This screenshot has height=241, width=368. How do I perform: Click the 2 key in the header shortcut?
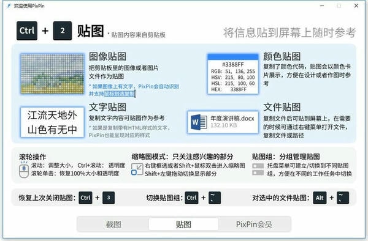[x=63, y=31]
